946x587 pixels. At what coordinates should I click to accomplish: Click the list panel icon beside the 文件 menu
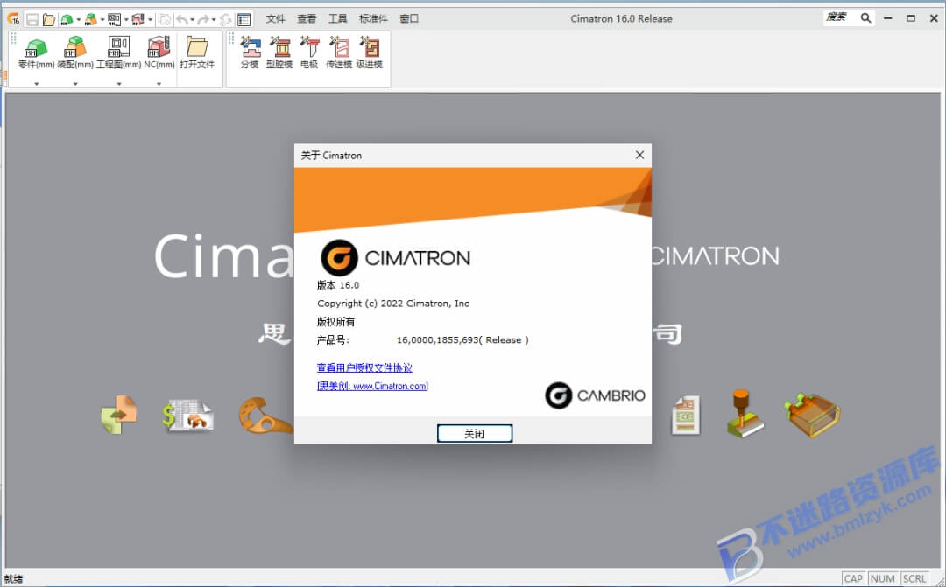(244, 20)
